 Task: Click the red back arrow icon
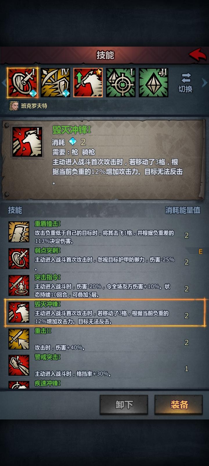198,55
